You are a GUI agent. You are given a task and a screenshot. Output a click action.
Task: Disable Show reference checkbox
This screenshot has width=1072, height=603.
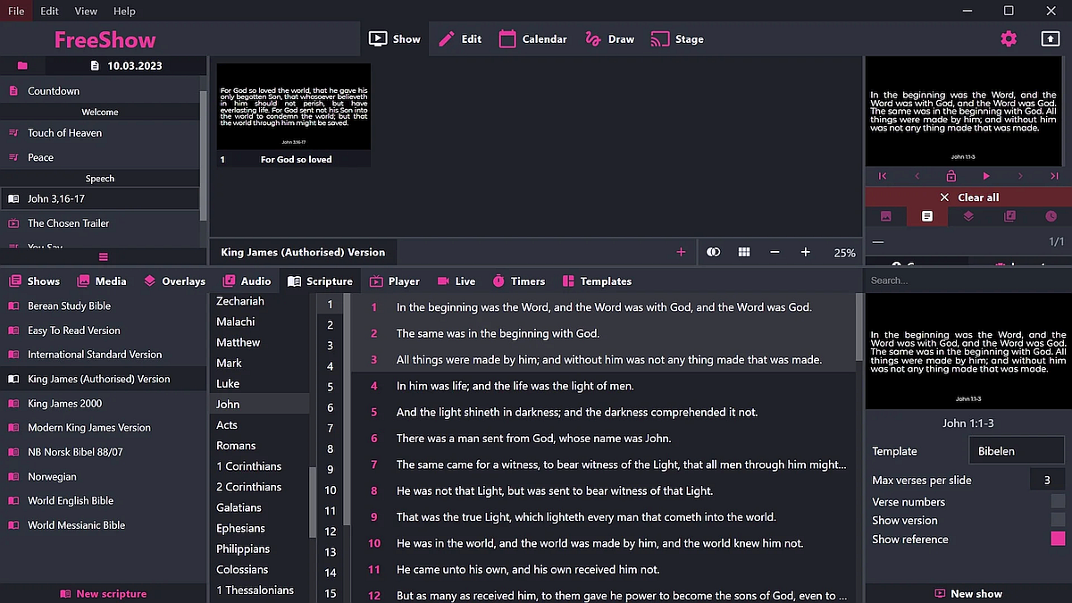click(x=1058, y=539)
